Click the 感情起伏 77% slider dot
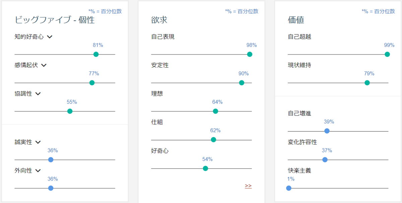Viewport: 402px width, 203px height. coord(92,83)
